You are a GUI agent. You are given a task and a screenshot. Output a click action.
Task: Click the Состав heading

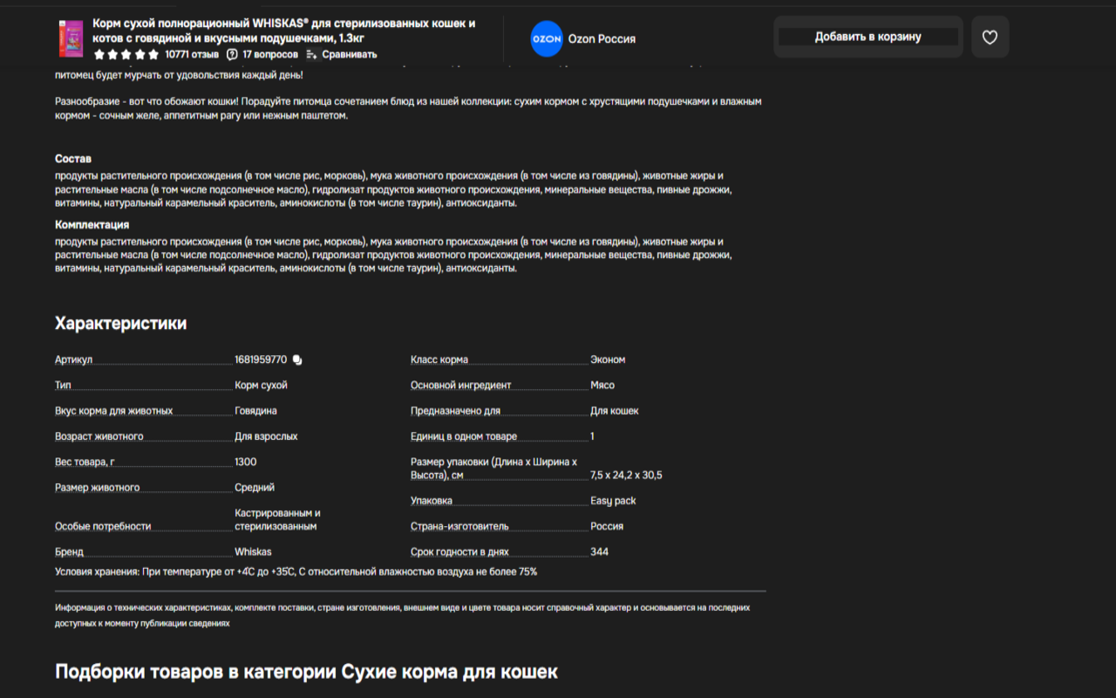click(73, 159)
